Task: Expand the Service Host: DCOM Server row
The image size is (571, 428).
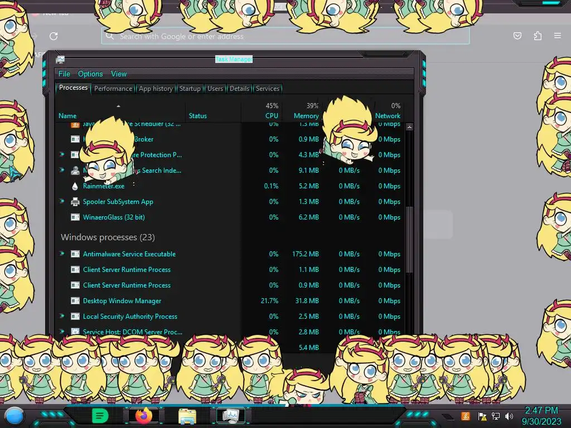Action: 62,331
